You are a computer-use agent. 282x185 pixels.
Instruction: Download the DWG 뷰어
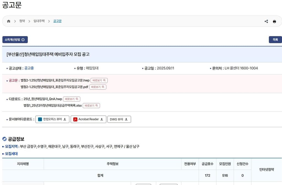tap(119, 119)
